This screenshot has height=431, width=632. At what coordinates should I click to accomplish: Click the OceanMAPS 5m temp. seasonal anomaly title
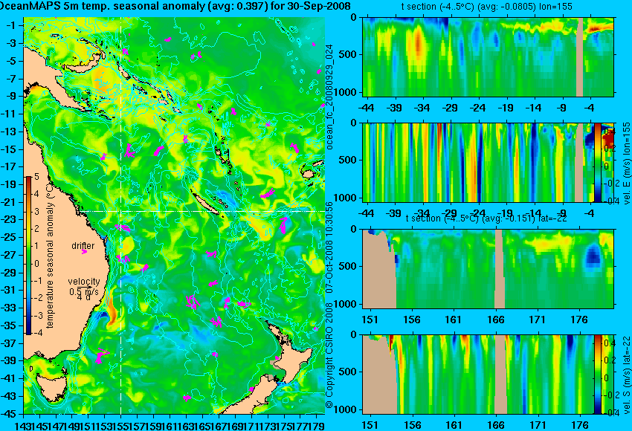(175, 7)
